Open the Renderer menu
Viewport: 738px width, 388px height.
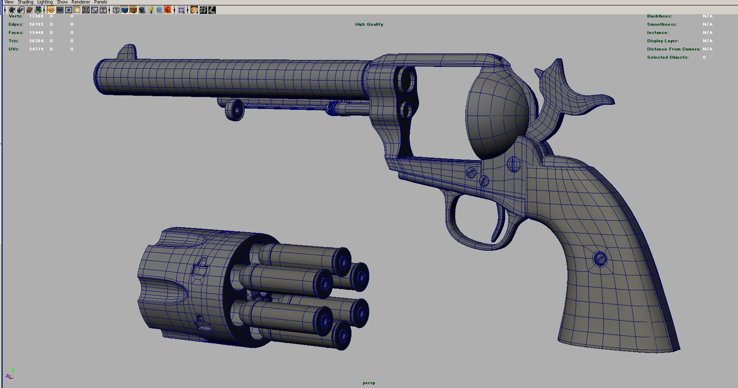coord(81,2)
